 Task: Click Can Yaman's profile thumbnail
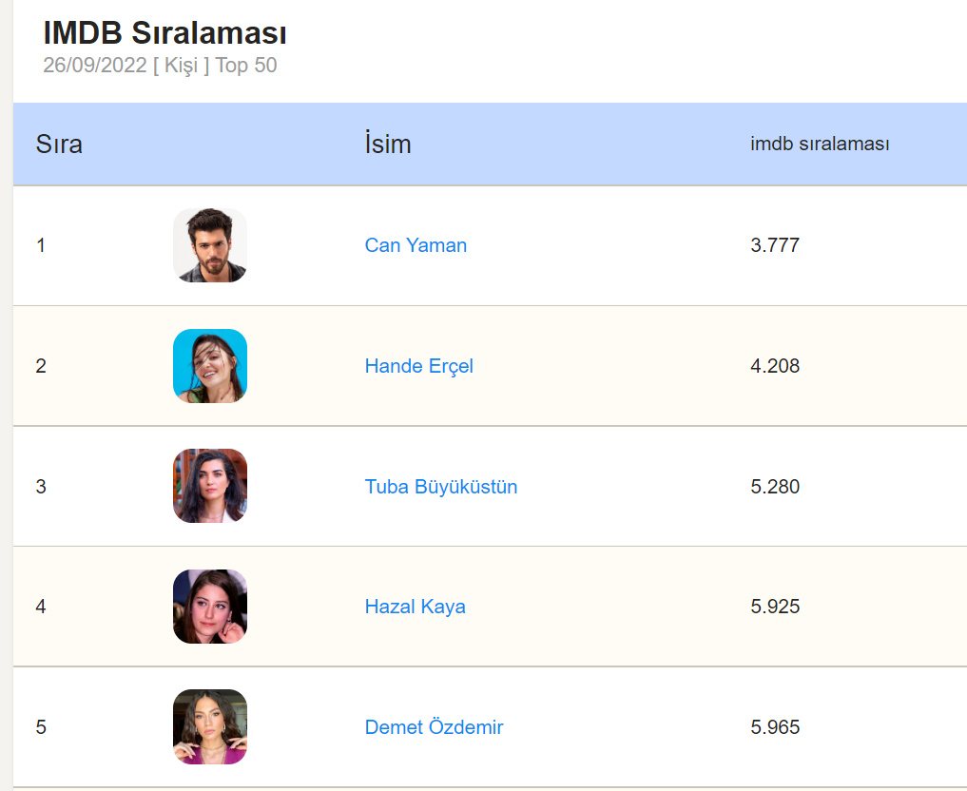tap(210, 245)
